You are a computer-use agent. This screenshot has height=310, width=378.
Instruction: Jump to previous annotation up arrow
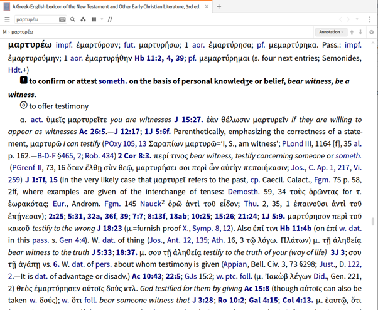(x=352, y=32)
